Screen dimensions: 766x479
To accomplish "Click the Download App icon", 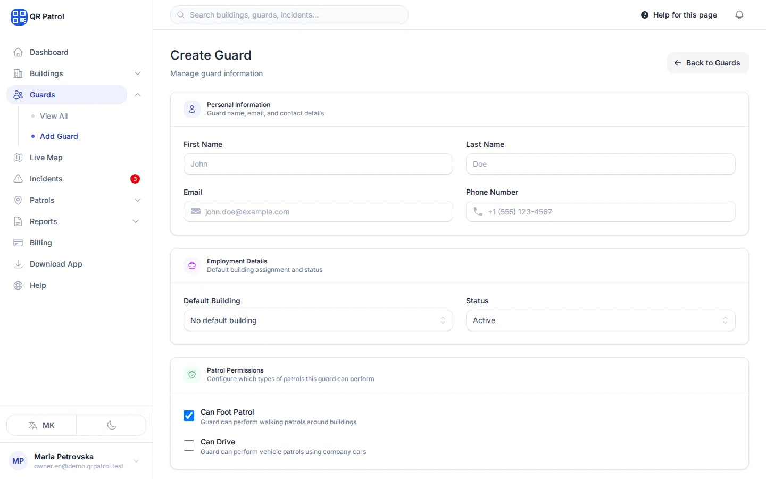I will [x=18, y=264].
